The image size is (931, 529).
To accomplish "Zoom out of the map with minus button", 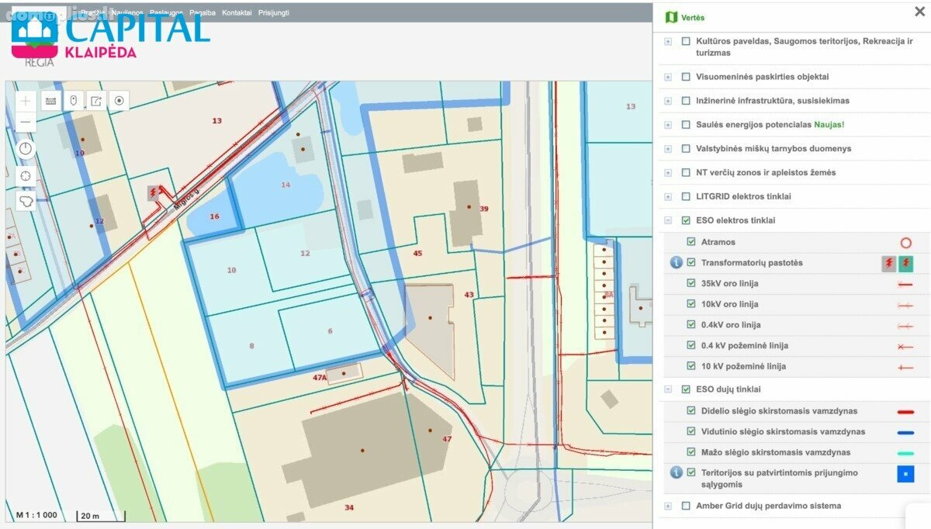I will click(26, 122).
